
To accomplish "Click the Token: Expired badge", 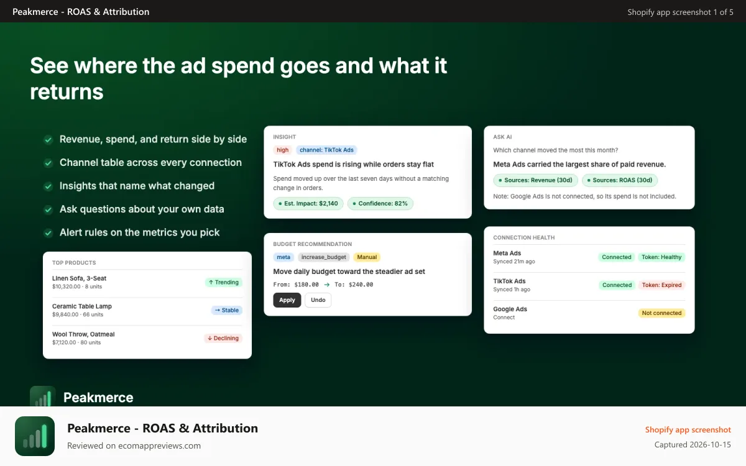I will coord(662,285).
